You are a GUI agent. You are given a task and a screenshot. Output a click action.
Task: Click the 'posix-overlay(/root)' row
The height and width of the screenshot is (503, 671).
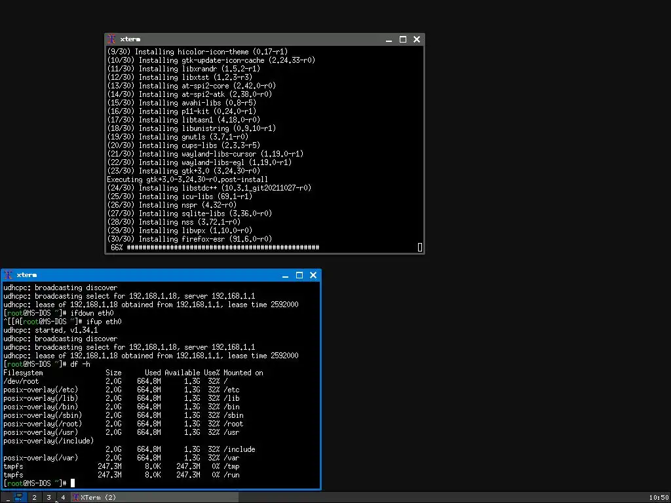tap(124, 424)
